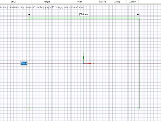Select the right edge of the rectangle
The height and width of the screenshot is (121, 161).
[139, 63]
